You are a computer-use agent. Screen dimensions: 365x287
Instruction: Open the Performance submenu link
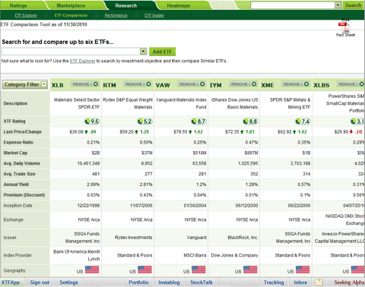116,15
